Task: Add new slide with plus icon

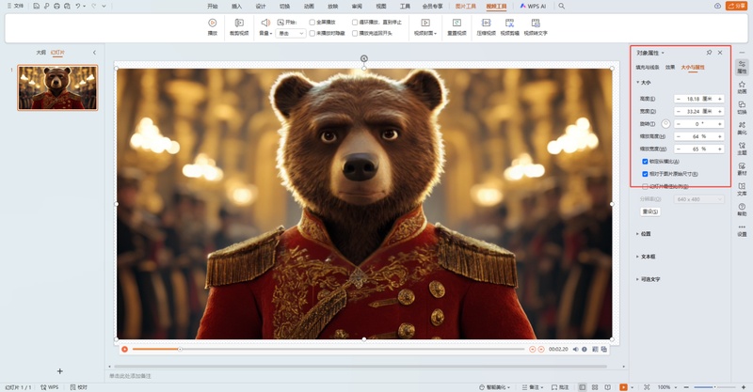Action: pyautogui.click(x=60, y=371)
